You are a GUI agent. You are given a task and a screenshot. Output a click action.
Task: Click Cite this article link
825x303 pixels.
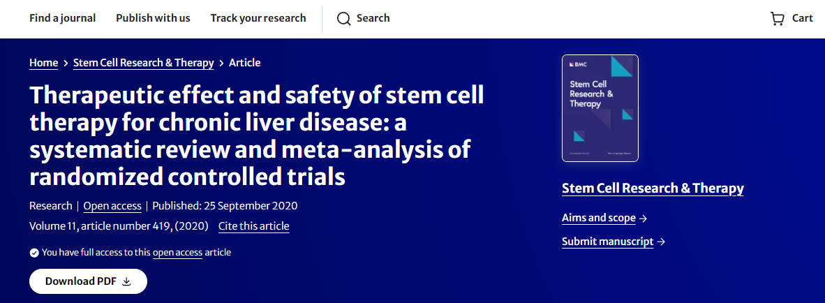pyautogui.click(x=253, y=226)
